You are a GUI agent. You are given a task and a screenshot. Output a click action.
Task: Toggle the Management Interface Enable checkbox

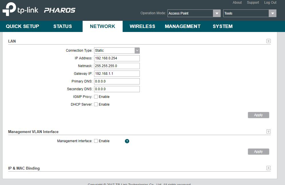pyautogui.click(x=96, y=141)
